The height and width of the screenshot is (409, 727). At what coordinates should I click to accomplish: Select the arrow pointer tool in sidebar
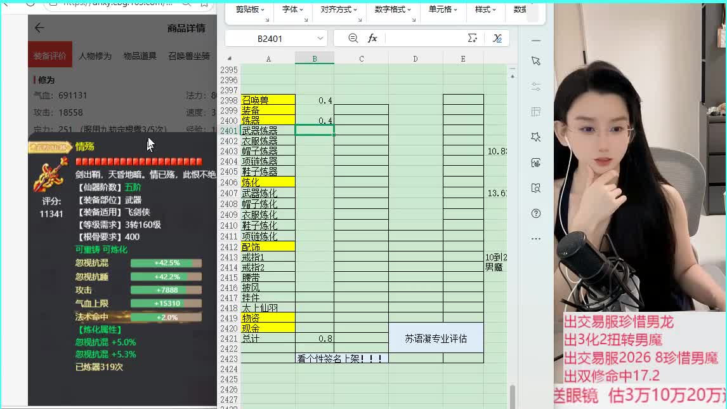[536, 61]
